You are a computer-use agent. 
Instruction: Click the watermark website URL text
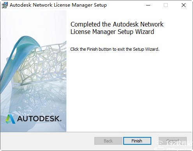179,149
